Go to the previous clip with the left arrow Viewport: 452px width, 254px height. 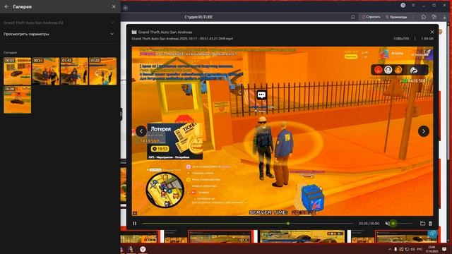pyautogui.click(x=141, y=131)
